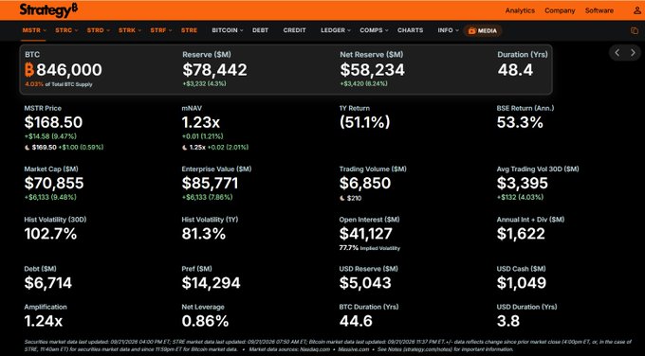
Task: Go to the next card with the right arrow
Action: click(633, 53)
